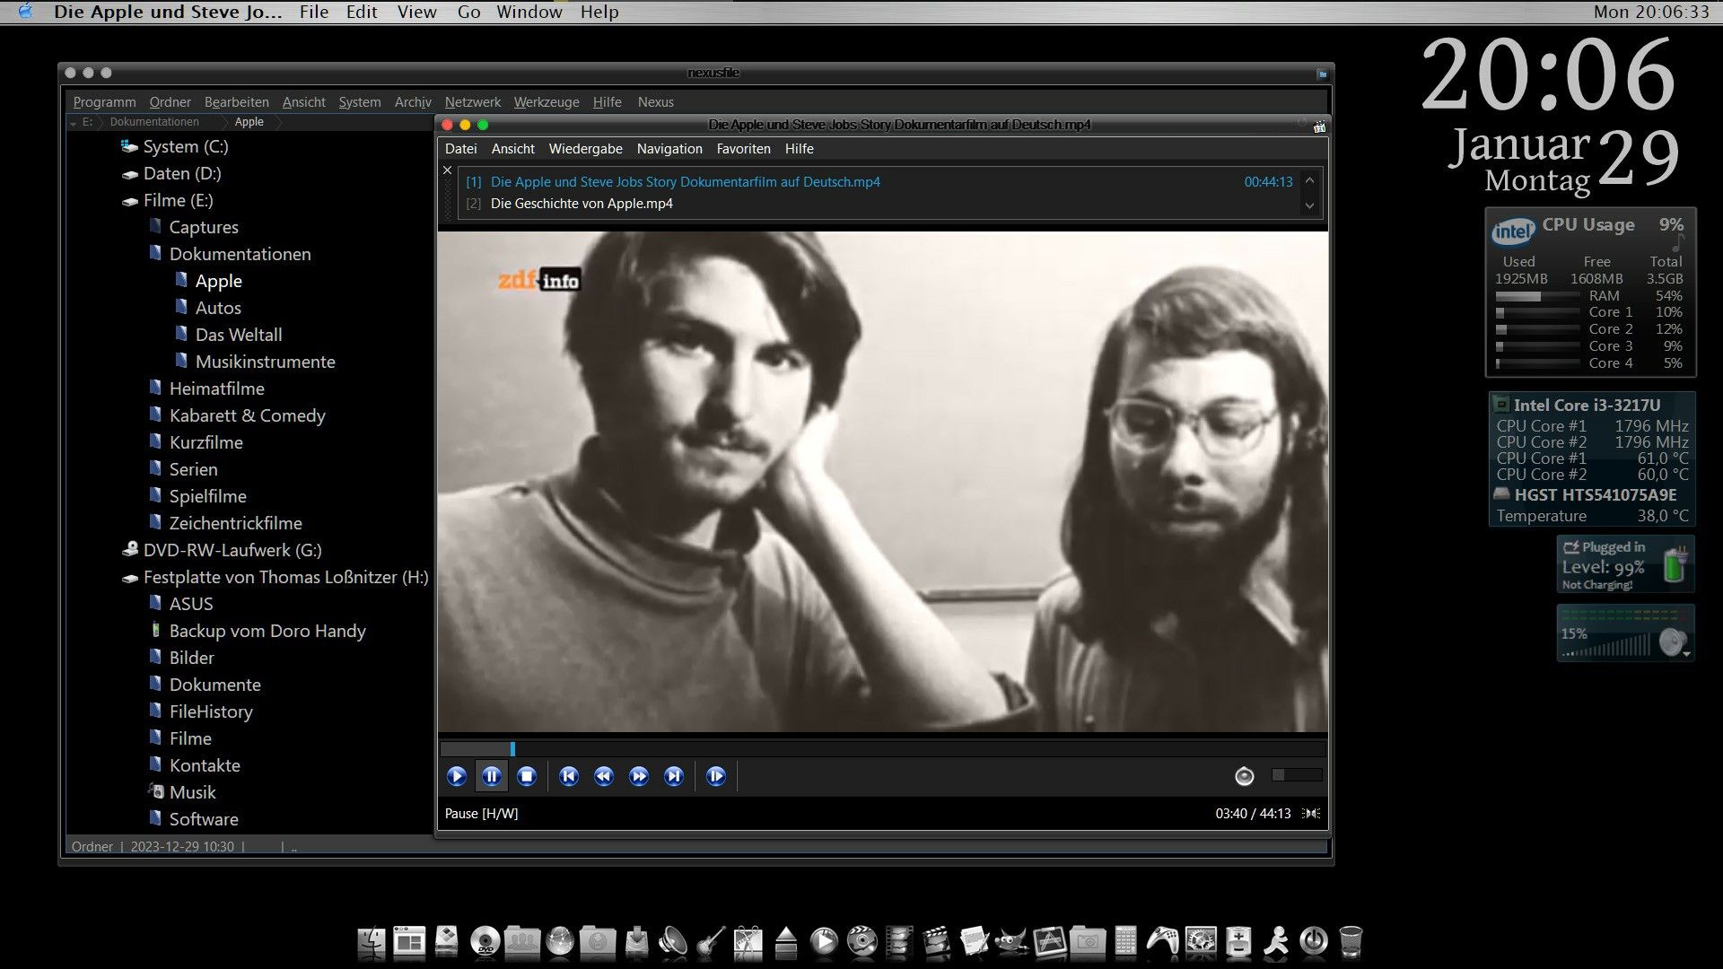Open the round play-button icon in the dock
The height and width of the screenshot is (969, 1723).
tap(824, 942)
